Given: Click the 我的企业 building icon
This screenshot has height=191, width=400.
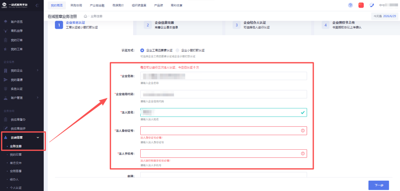Looking at the screenshot, I should (x=6, y=71).
